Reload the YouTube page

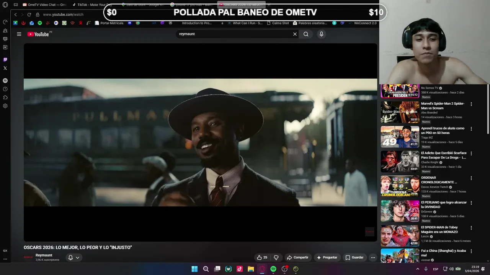point(29,15)
